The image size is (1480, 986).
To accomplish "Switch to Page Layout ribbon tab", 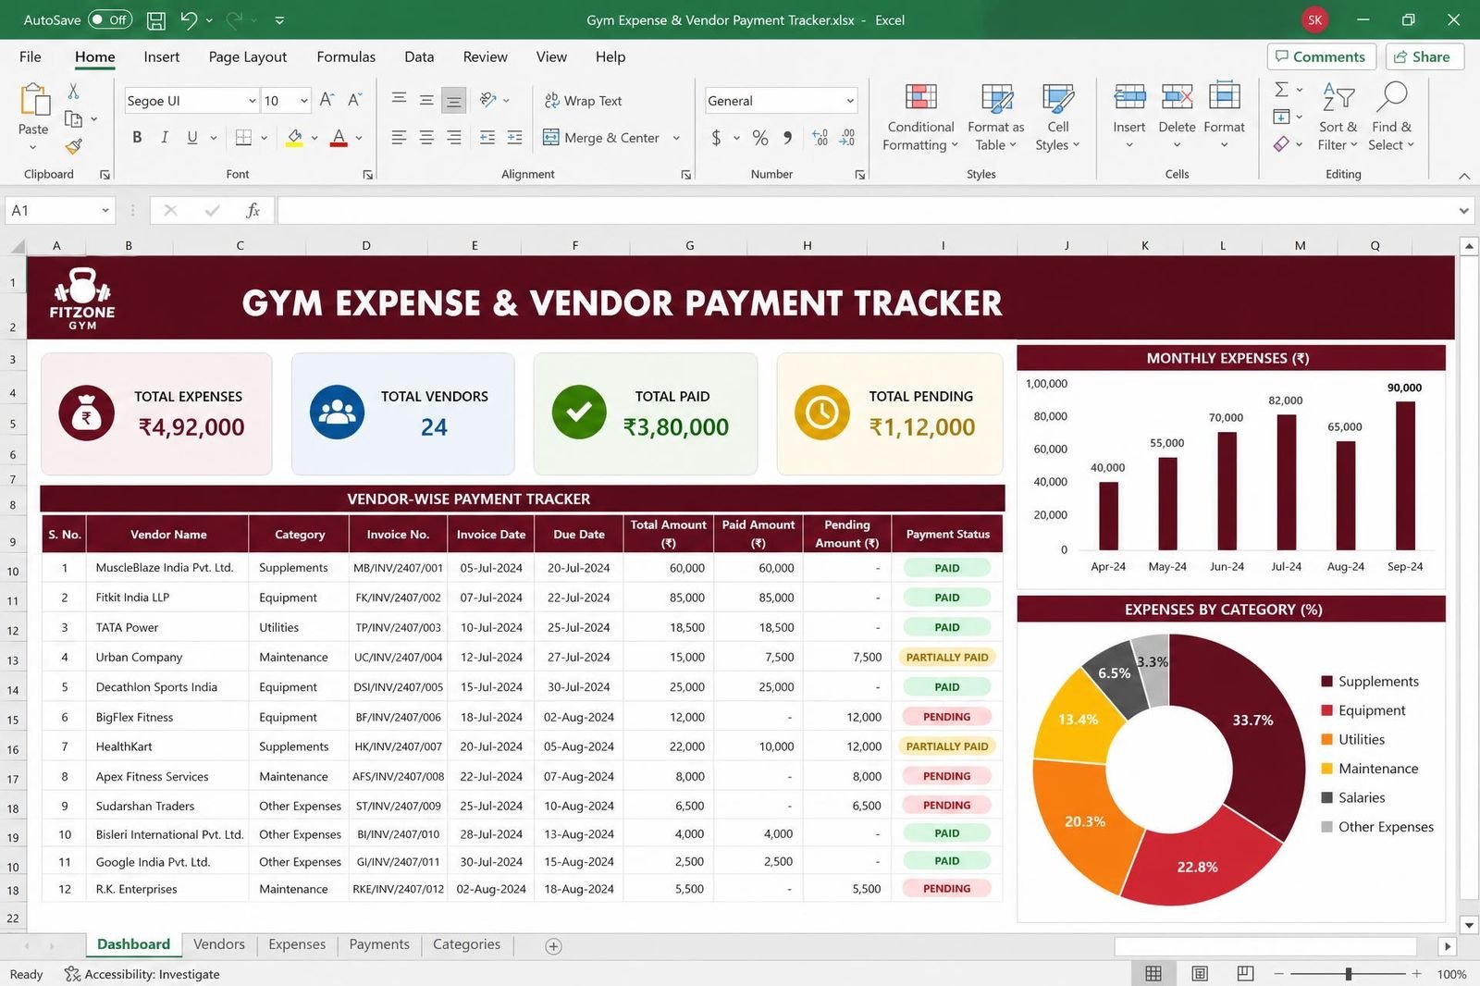I will (x=248, y=56).
